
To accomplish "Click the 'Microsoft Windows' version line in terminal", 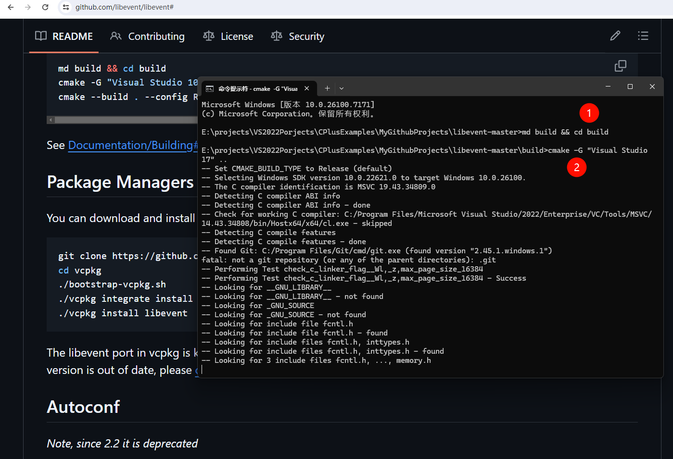I will point(288,105).
